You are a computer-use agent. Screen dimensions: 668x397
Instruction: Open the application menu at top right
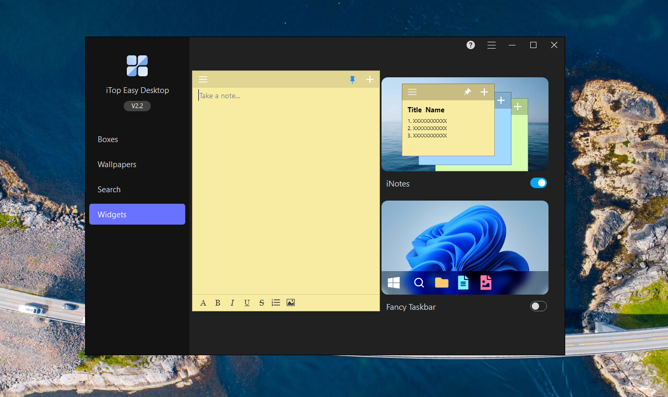point(491,45)
